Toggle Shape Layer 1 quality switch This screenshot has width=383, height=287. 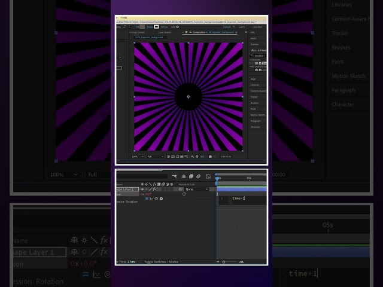point(150,189)
